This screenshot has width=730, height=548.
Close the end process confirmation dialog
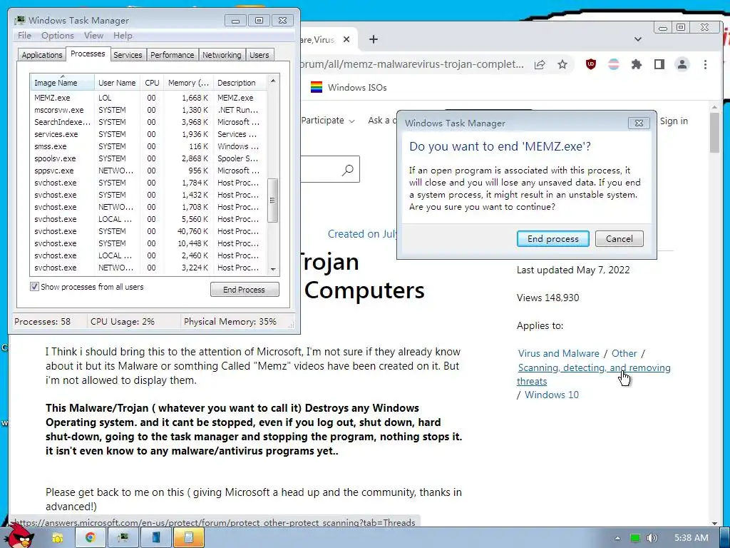click(x=639, y=123)
